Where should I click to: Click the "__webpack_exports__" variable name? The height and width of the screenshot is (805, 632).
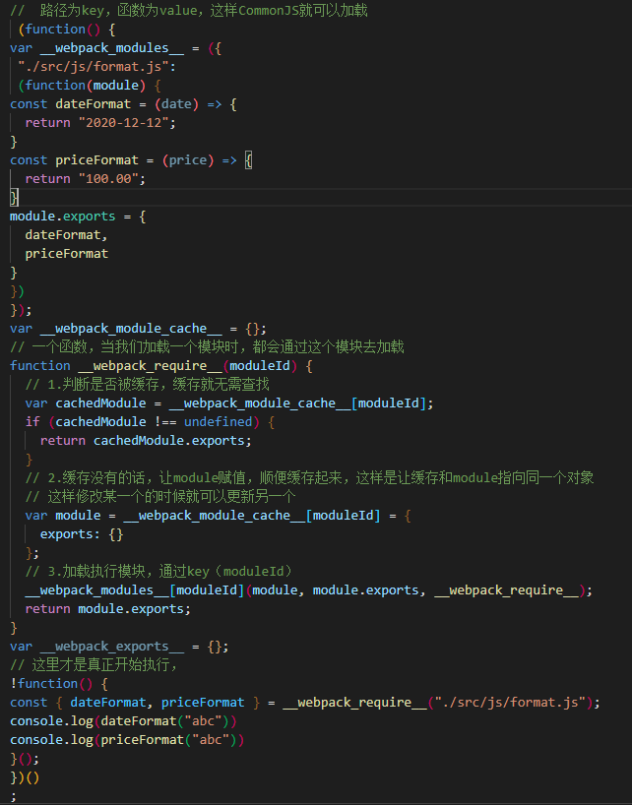click(112, 647)
